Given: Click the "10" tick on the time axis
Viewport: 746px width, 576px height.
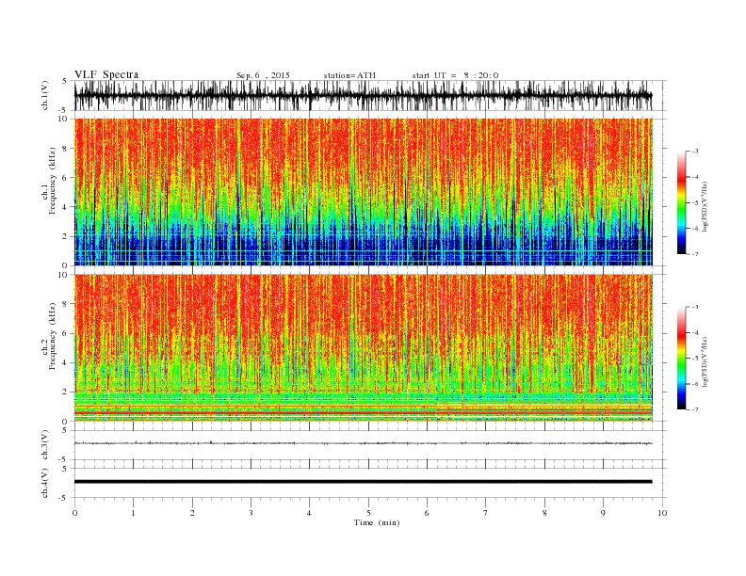Looking at the screenshot, I should point(662,513).
